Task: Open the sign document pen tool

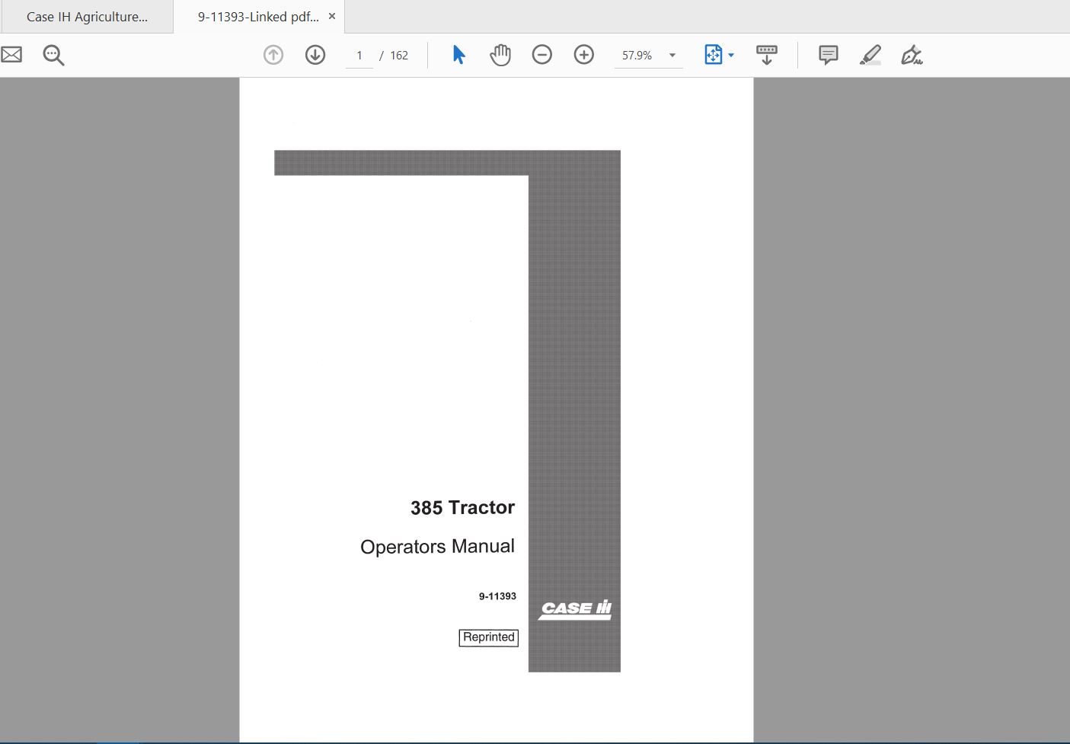Action: click(912, 55)
